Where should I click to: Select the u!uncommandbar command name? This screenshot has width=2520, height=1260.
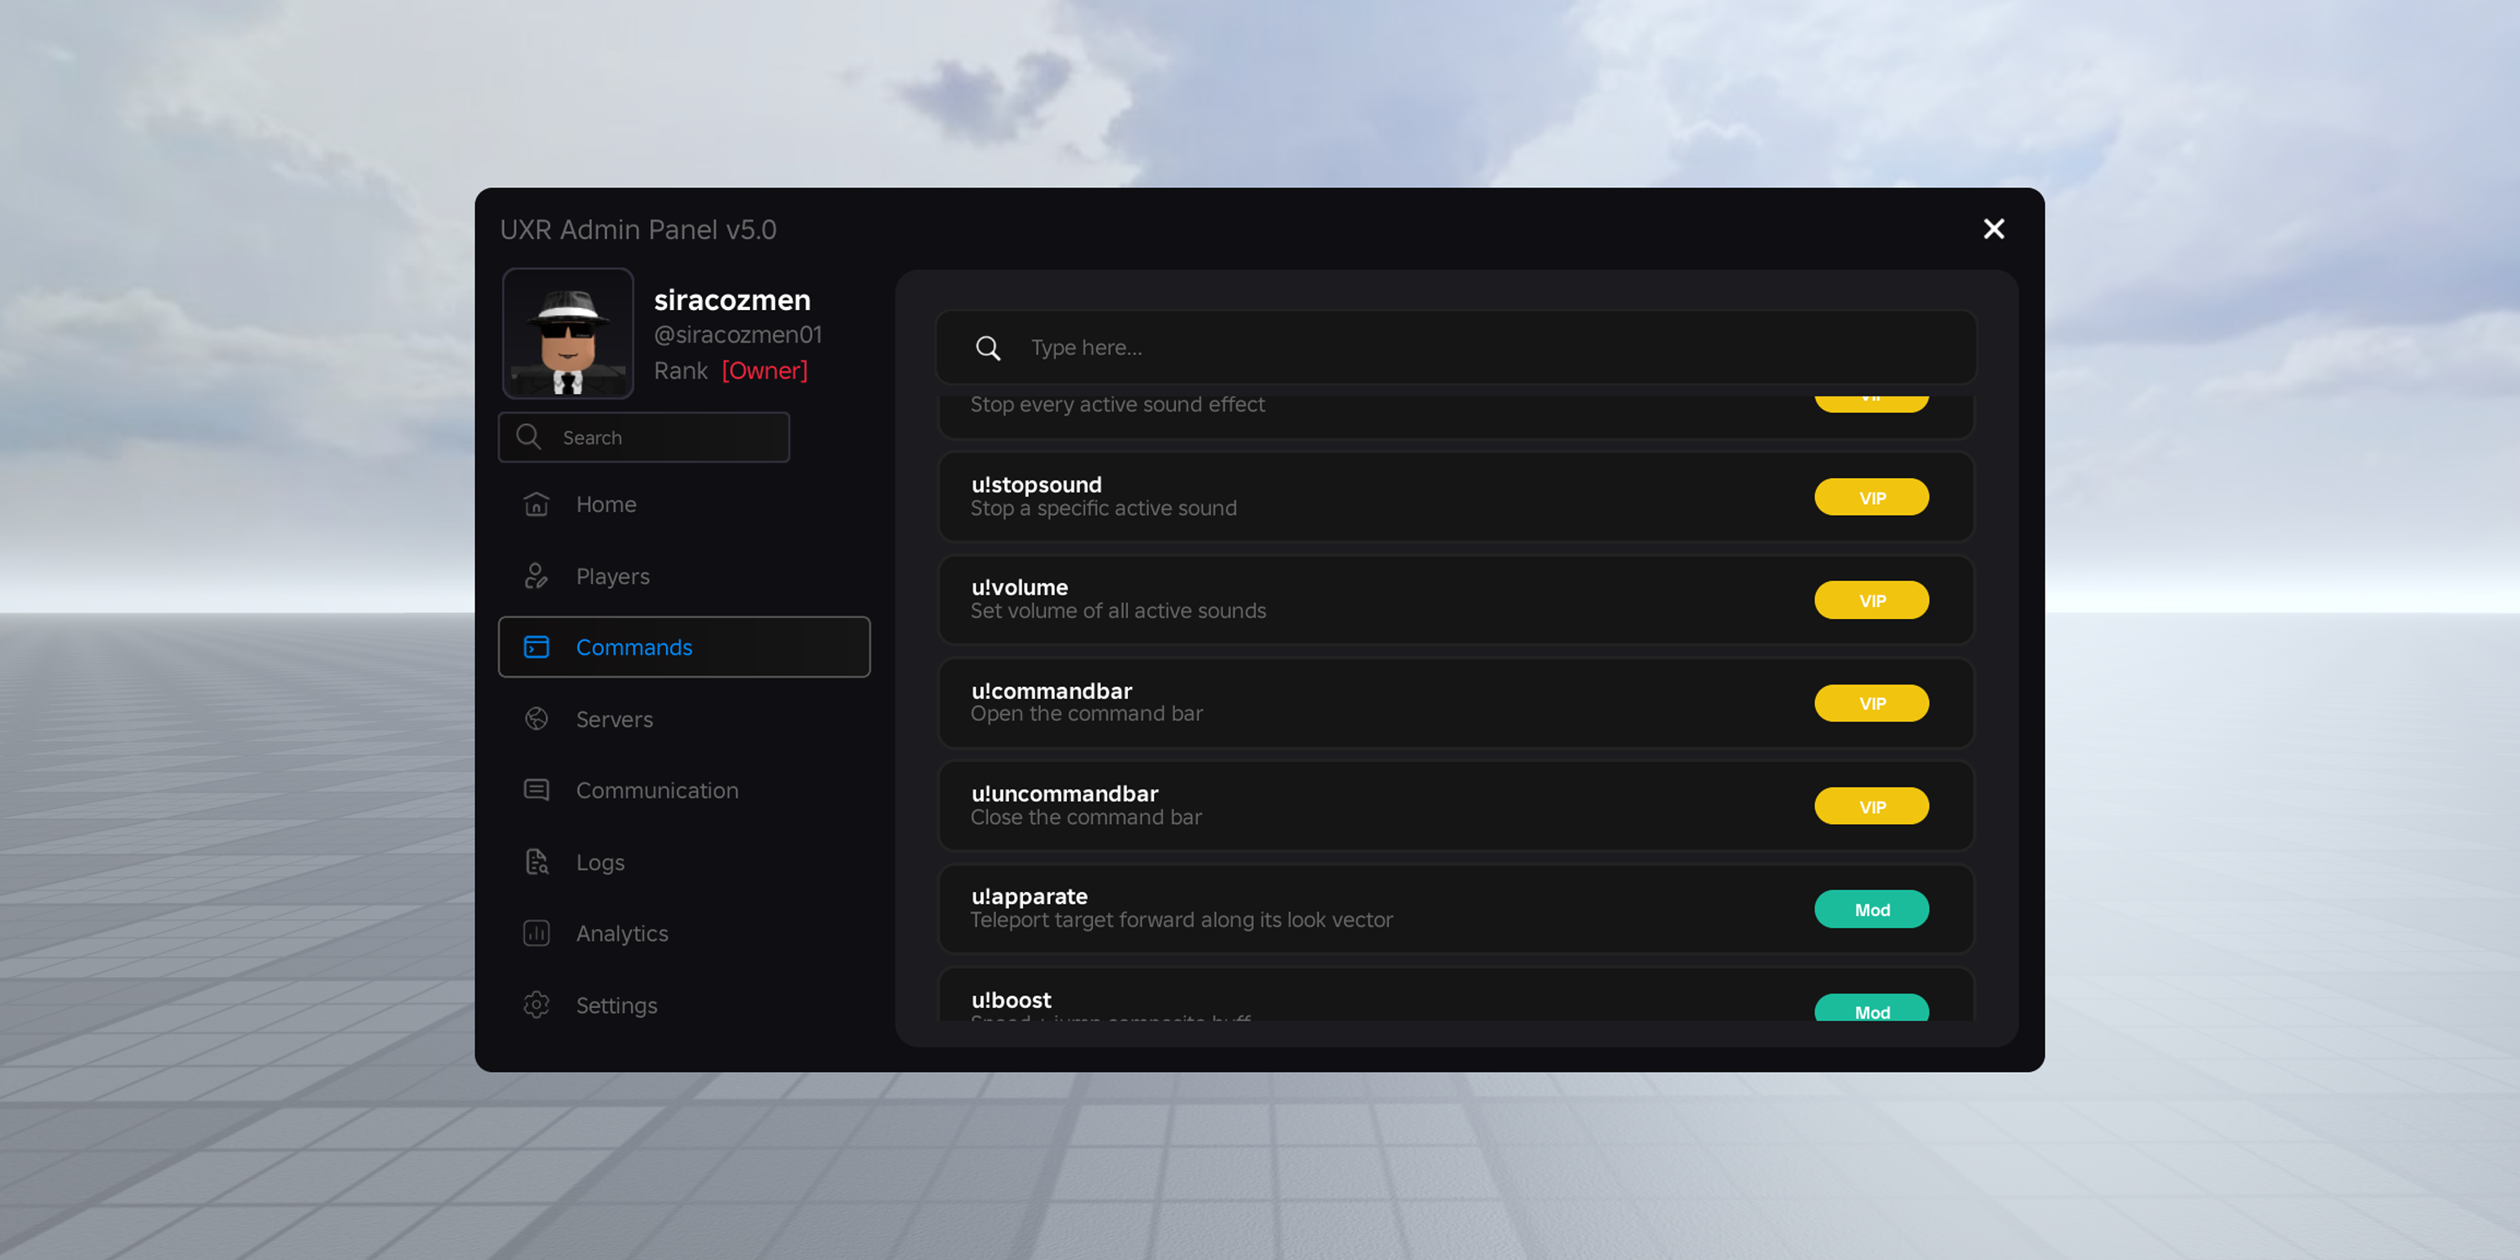tap(1064, 793)
